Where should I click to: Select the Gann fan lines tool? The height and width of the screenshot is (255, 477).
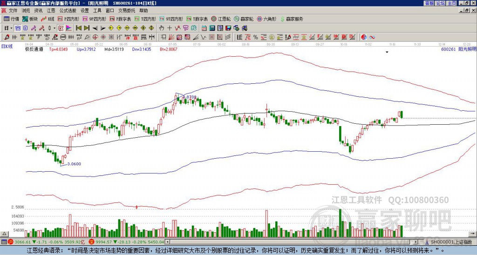[x=171, y=37]
